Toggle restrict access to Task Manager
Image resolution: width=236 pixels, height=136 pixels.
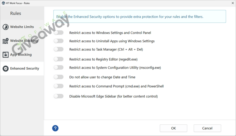point(59,49)
